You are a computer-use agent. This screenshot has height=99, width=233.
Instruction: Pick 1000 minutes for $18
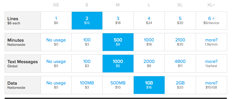click(x=149, y=42)
